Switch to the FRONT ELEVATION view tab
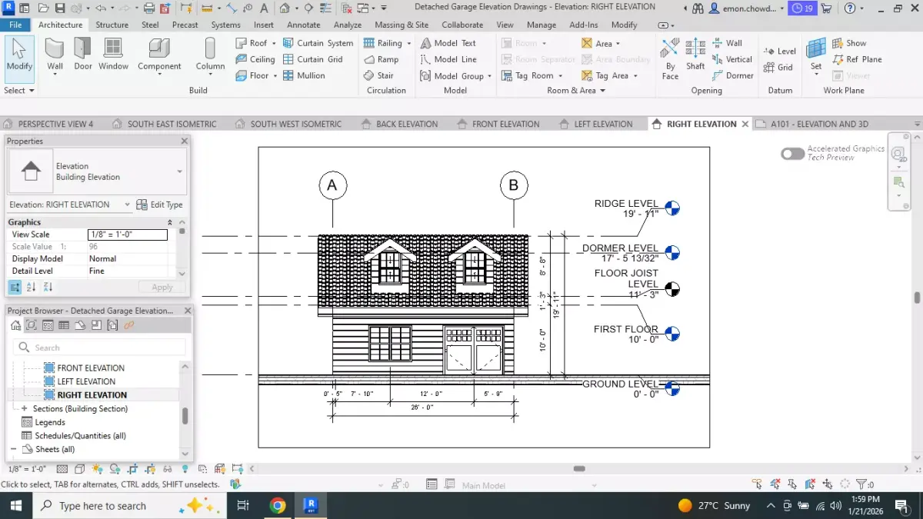 click(498, 124)
